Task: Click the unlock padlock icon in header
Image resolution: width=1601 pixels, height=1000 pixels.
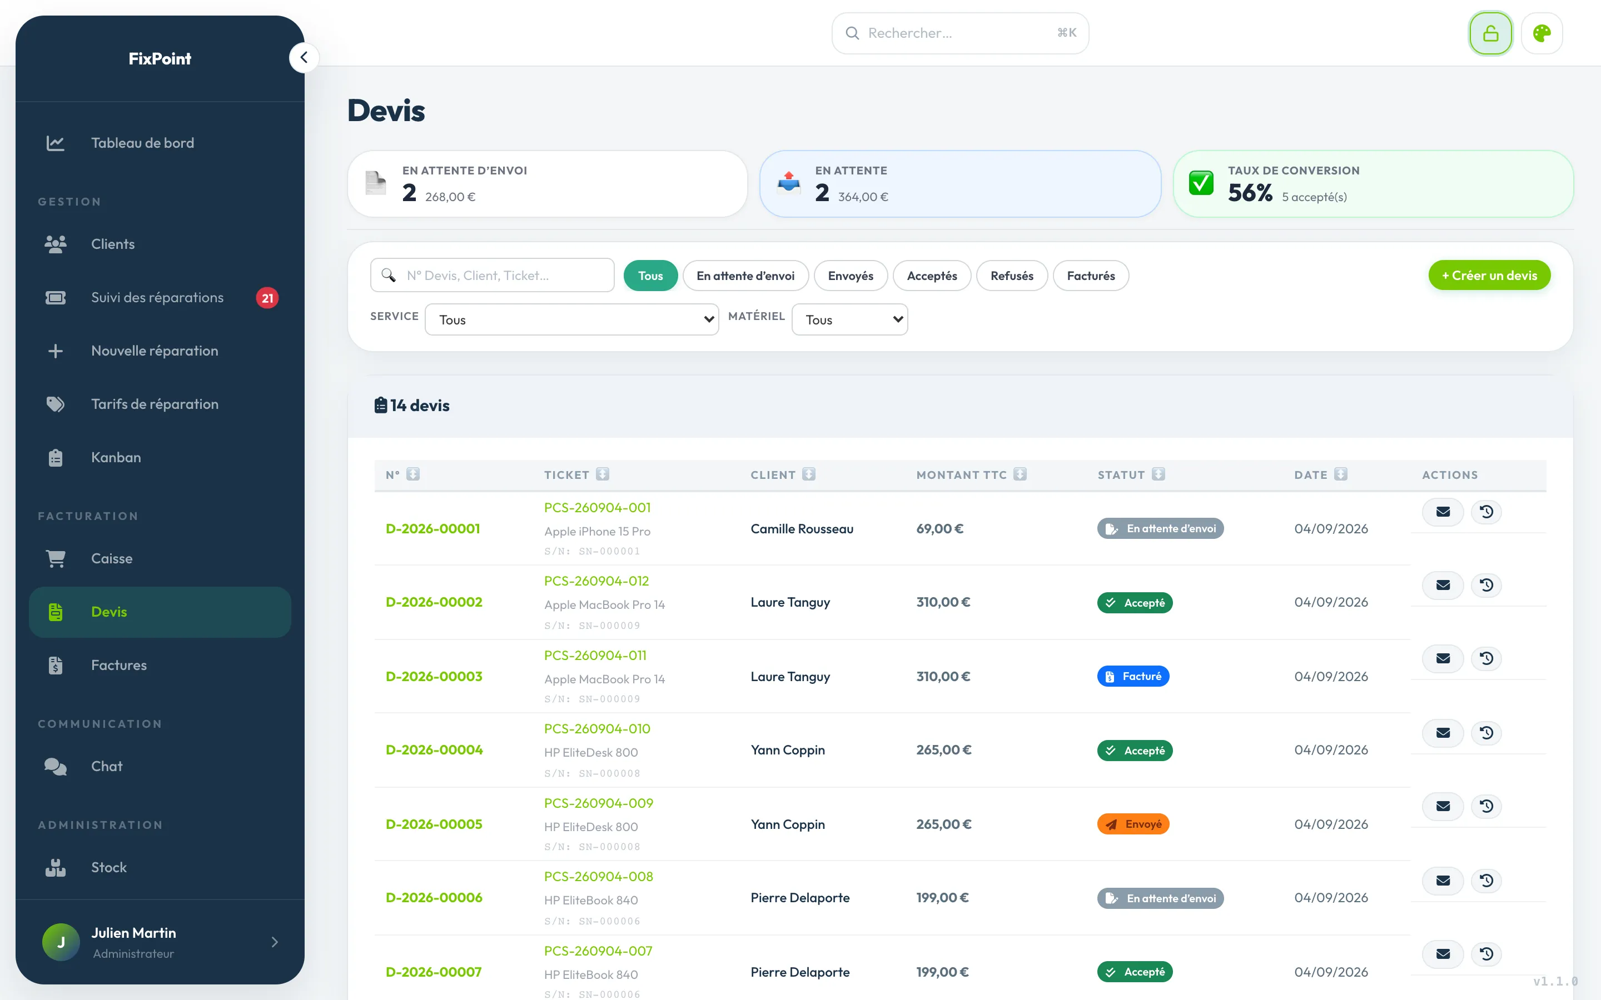Action: [x=1490, y=33]
